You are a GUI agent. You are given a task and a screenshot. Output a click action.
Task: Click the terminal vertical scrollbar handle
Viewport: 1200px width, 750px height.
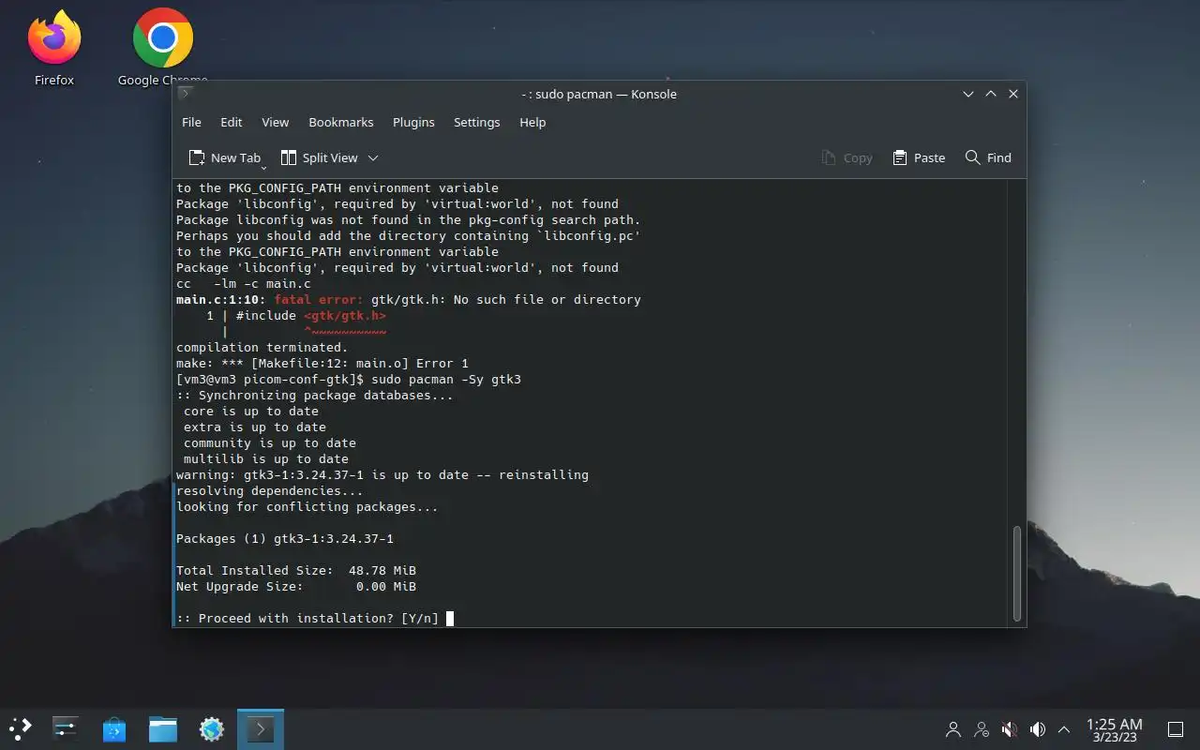point(1017,573)
